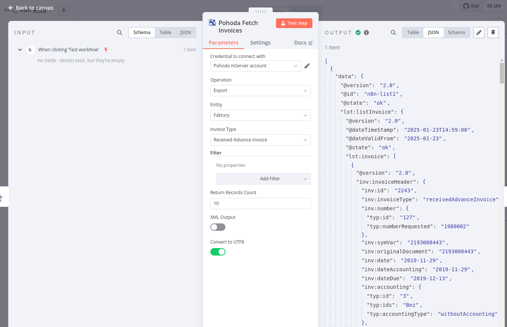
Task: Click the "1 item" count in input panel
Action: tap(190, 50)
